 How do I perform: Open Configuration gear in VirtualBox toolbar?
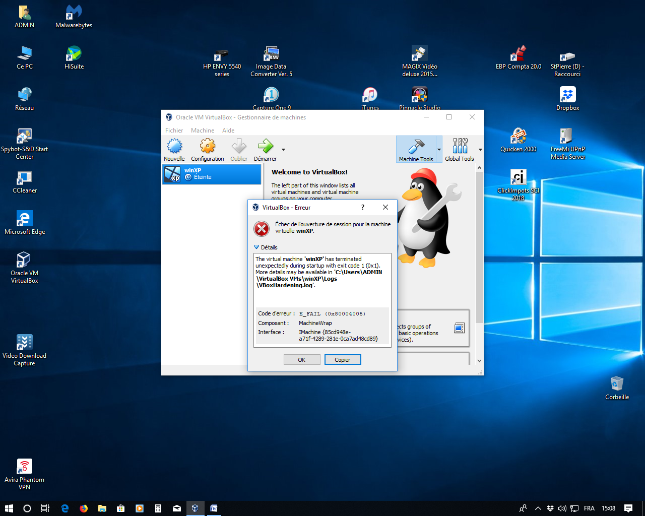coord(208,150)
